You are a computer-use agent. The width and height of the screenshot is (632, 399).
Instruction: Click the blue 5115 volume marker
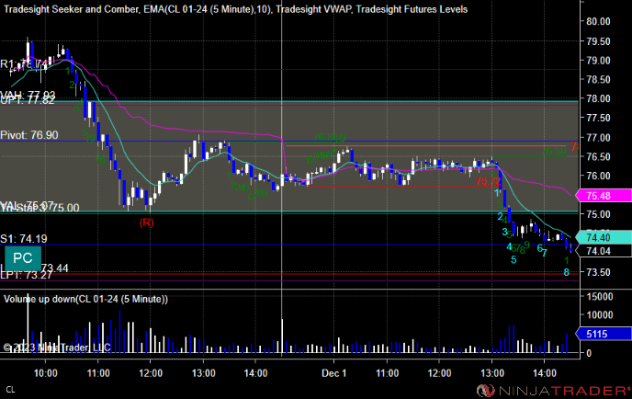[x=603, y=334]
